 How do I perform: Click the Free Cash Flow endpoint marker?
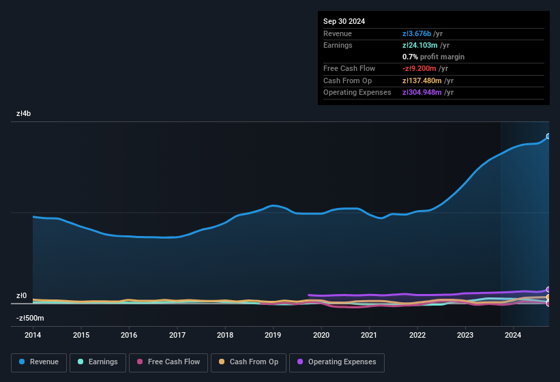tap(548, 304)
